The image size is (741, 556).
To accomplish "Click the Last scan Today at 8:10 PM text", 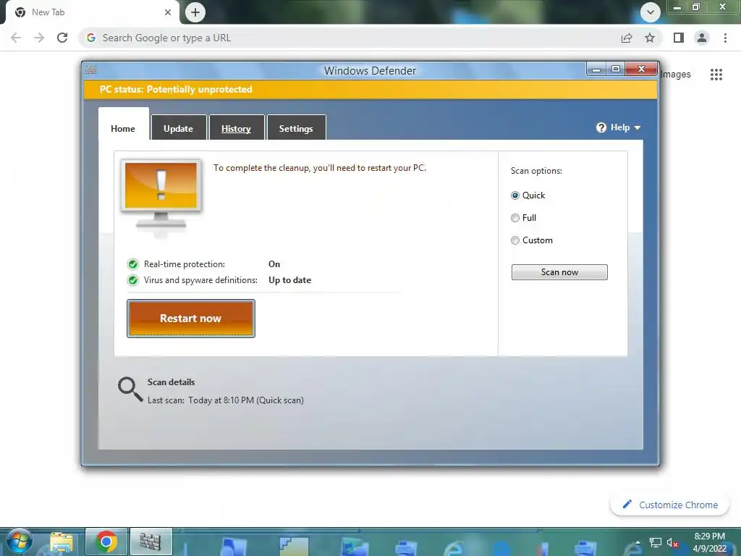I will tap(226, 400).
